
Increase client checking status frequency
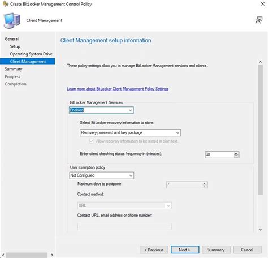point(236,153)
